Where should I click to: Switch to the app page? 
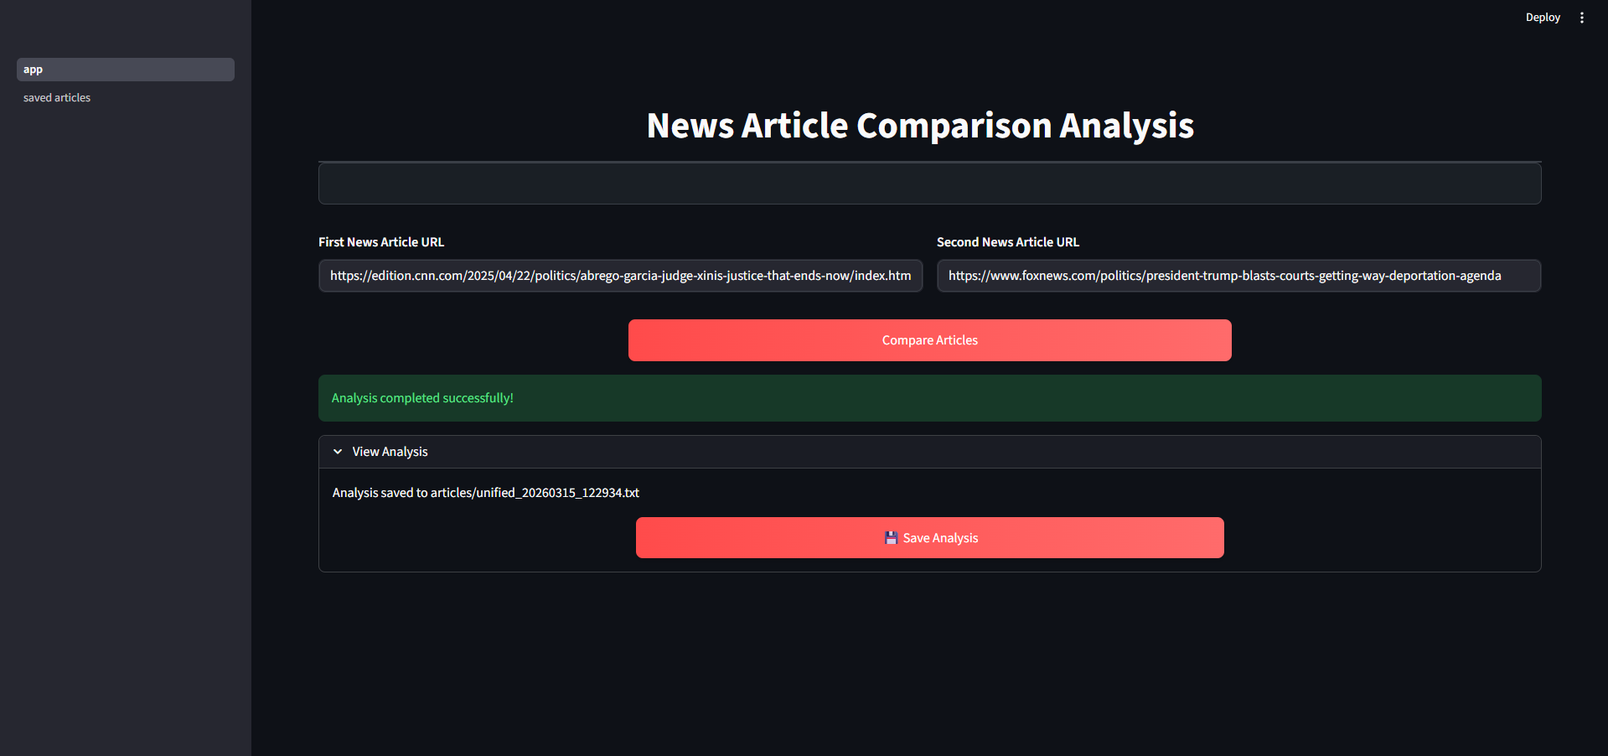125,70
